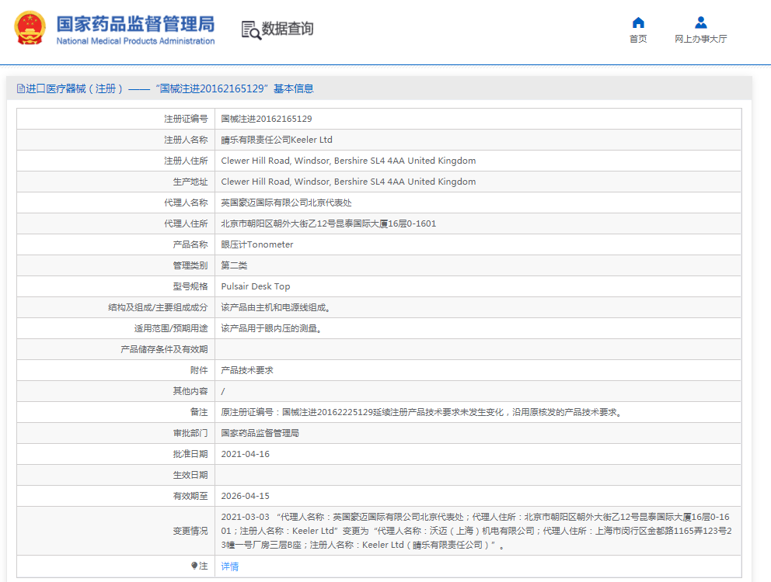This screenshot has height=582, width=771.
Task: Open the 产品技术要求 attachment
Action: [246, 369]
